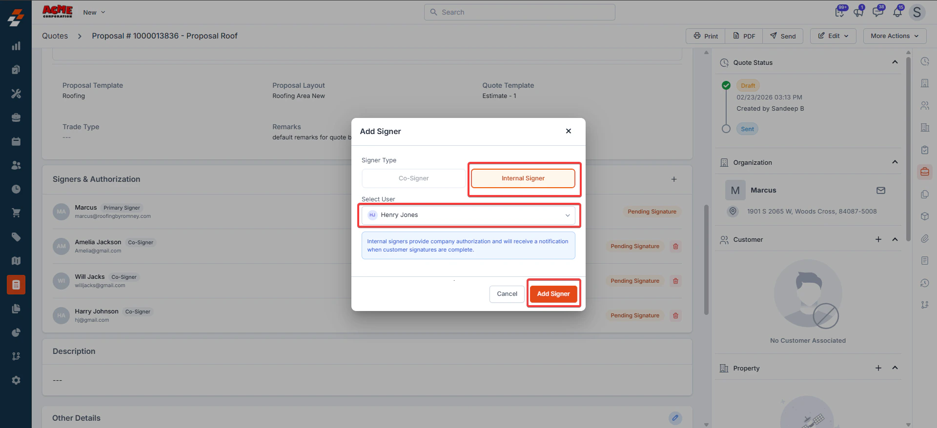This screenshot has height=428, width=937.
Task: Collapse the Property section
Action: click(895, 368)
